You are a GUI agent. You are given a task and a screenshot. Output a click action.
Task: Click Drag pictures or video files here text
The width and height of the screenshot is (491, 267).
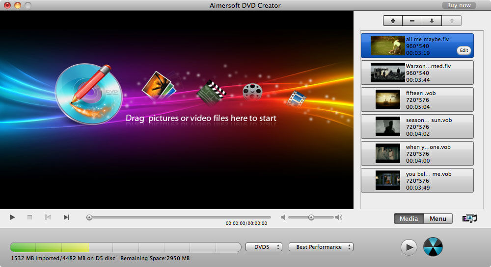(x=201, y=118)
